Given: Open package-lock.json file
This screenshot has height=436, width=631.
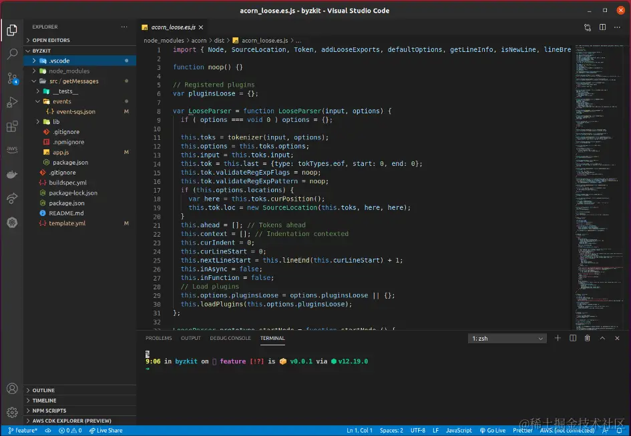Looking at the screenshot, I should click(x=79, y=193).
